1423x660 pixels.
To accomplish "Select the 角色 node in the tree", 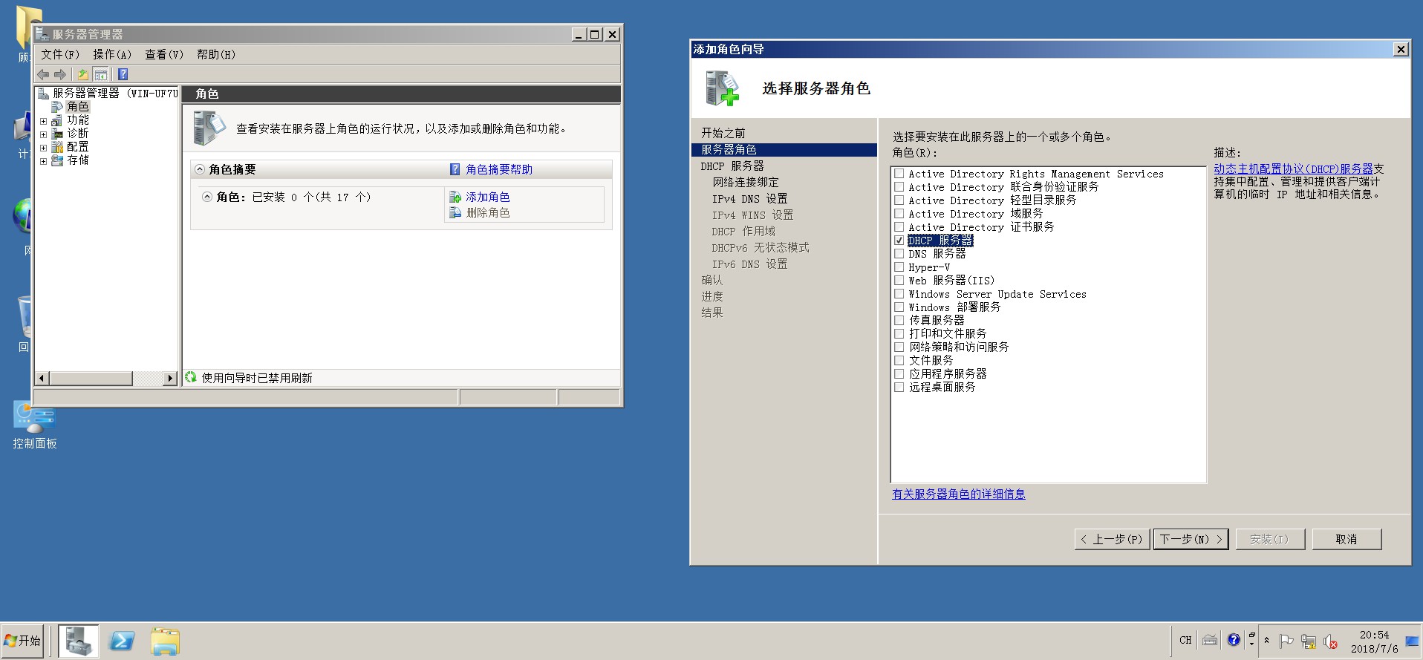I will pos(78,107).
